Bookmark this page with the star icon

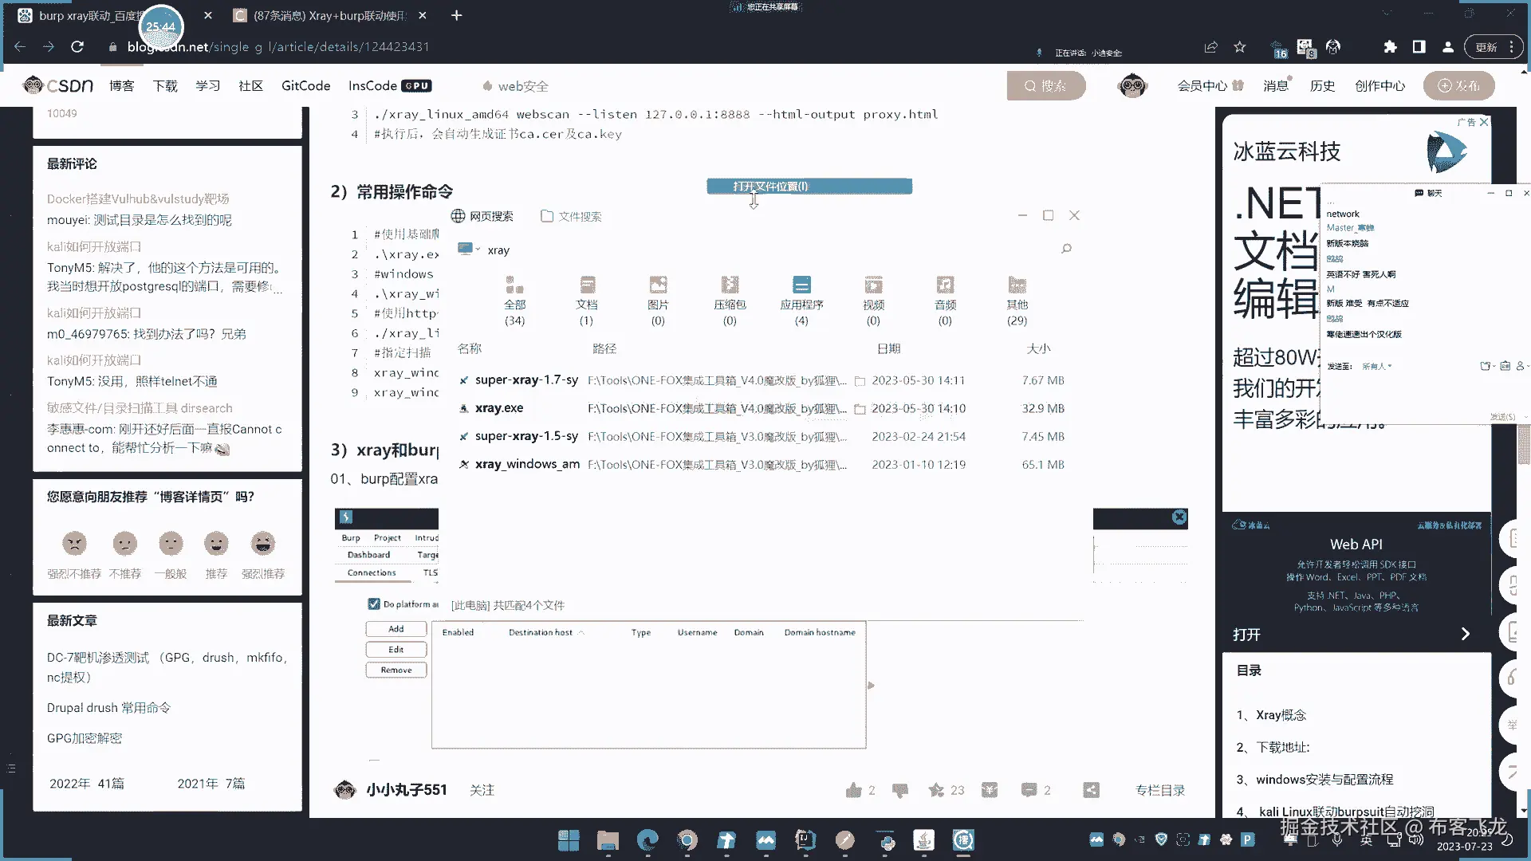(x=1239, y=47)
